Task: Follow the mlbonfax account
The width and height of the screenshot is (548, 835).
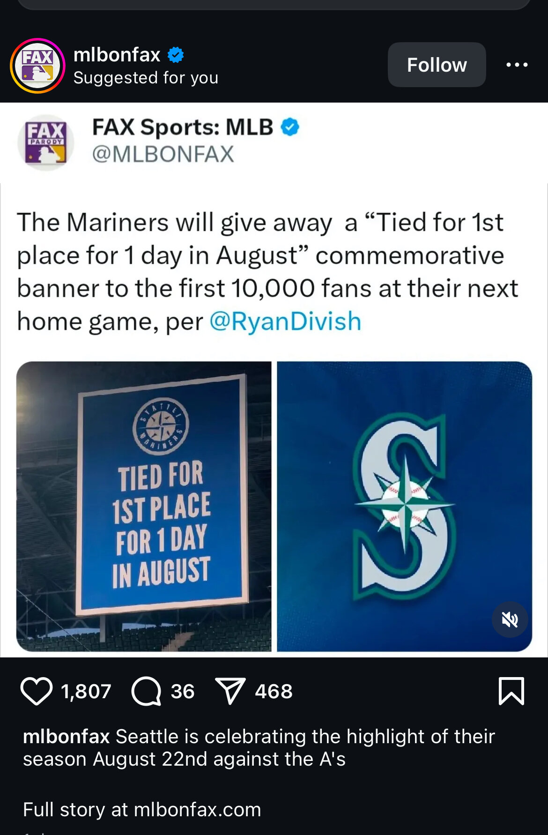Action: pyautogui.click(x=437, y=65)
